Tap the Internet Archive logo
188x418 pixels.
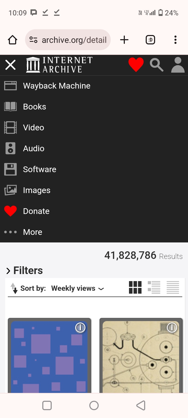pyautogui.click(x=59, y=65)
